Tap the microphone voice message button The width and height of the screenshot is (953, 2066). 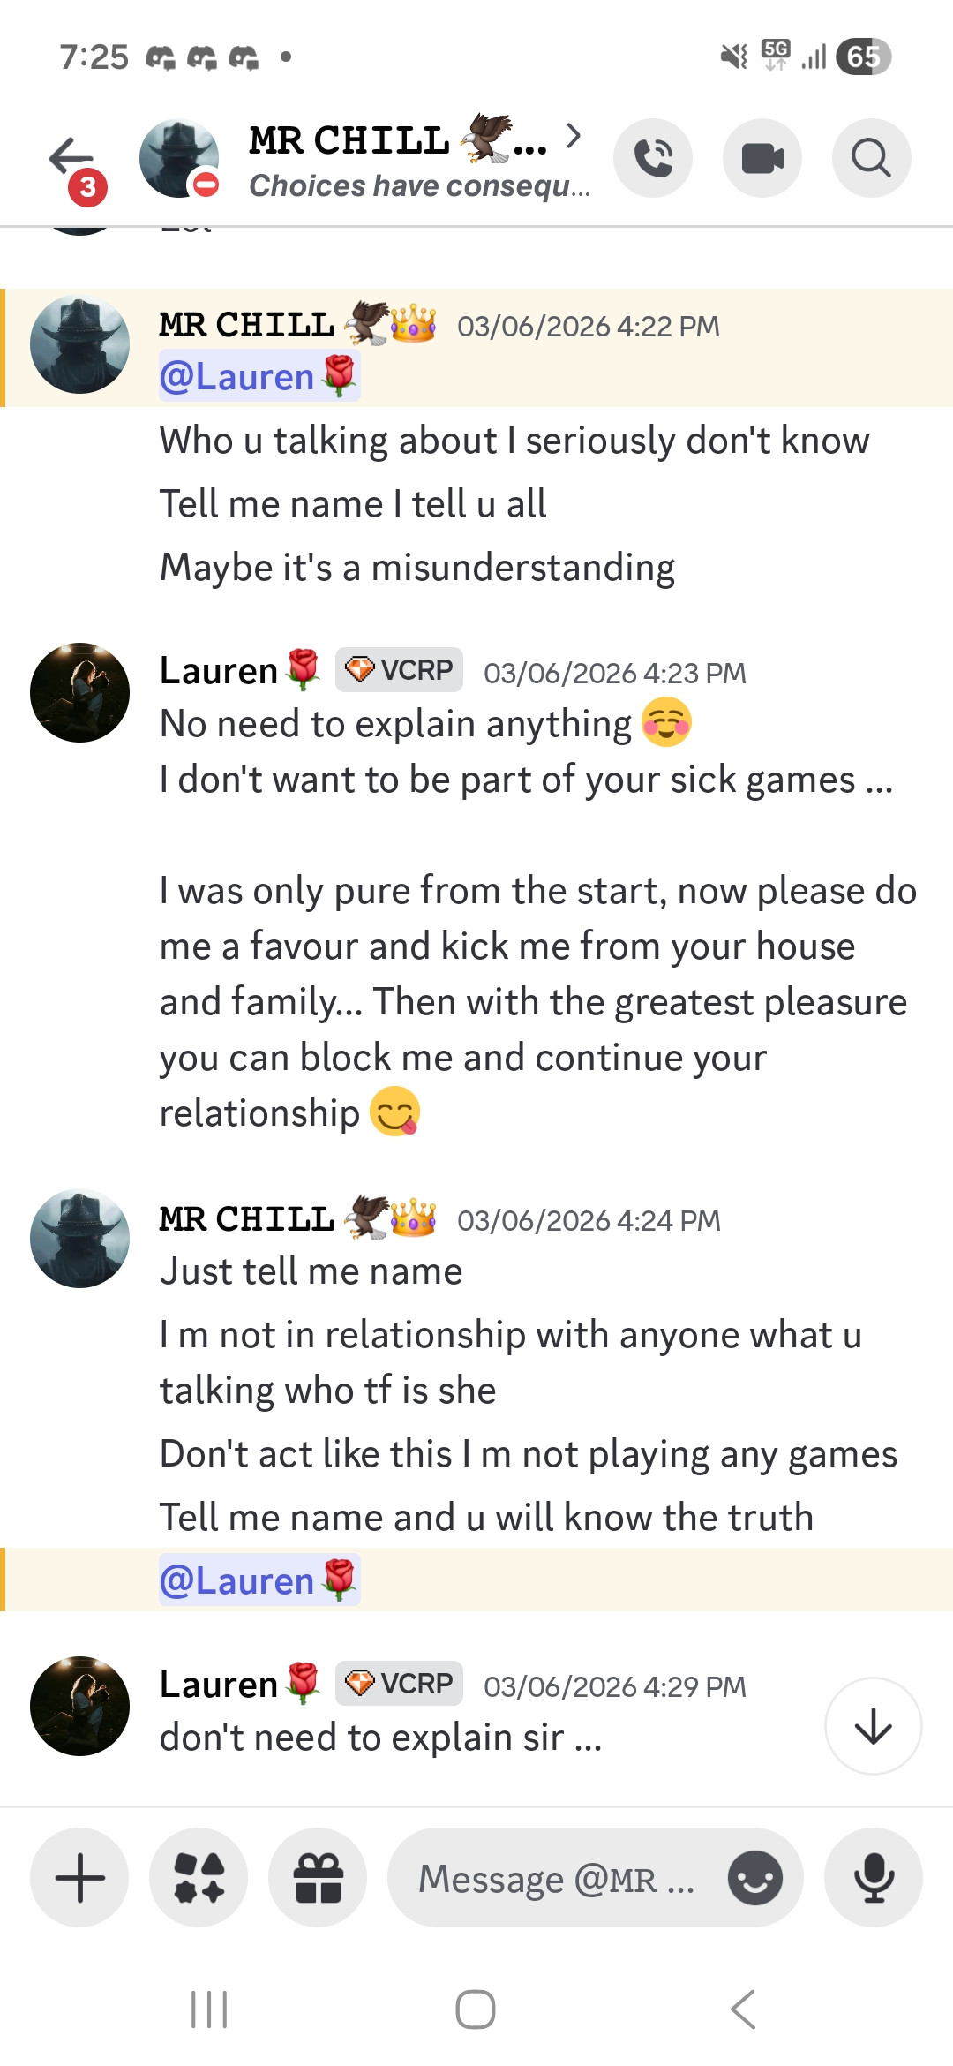[x=874, y=1877]
